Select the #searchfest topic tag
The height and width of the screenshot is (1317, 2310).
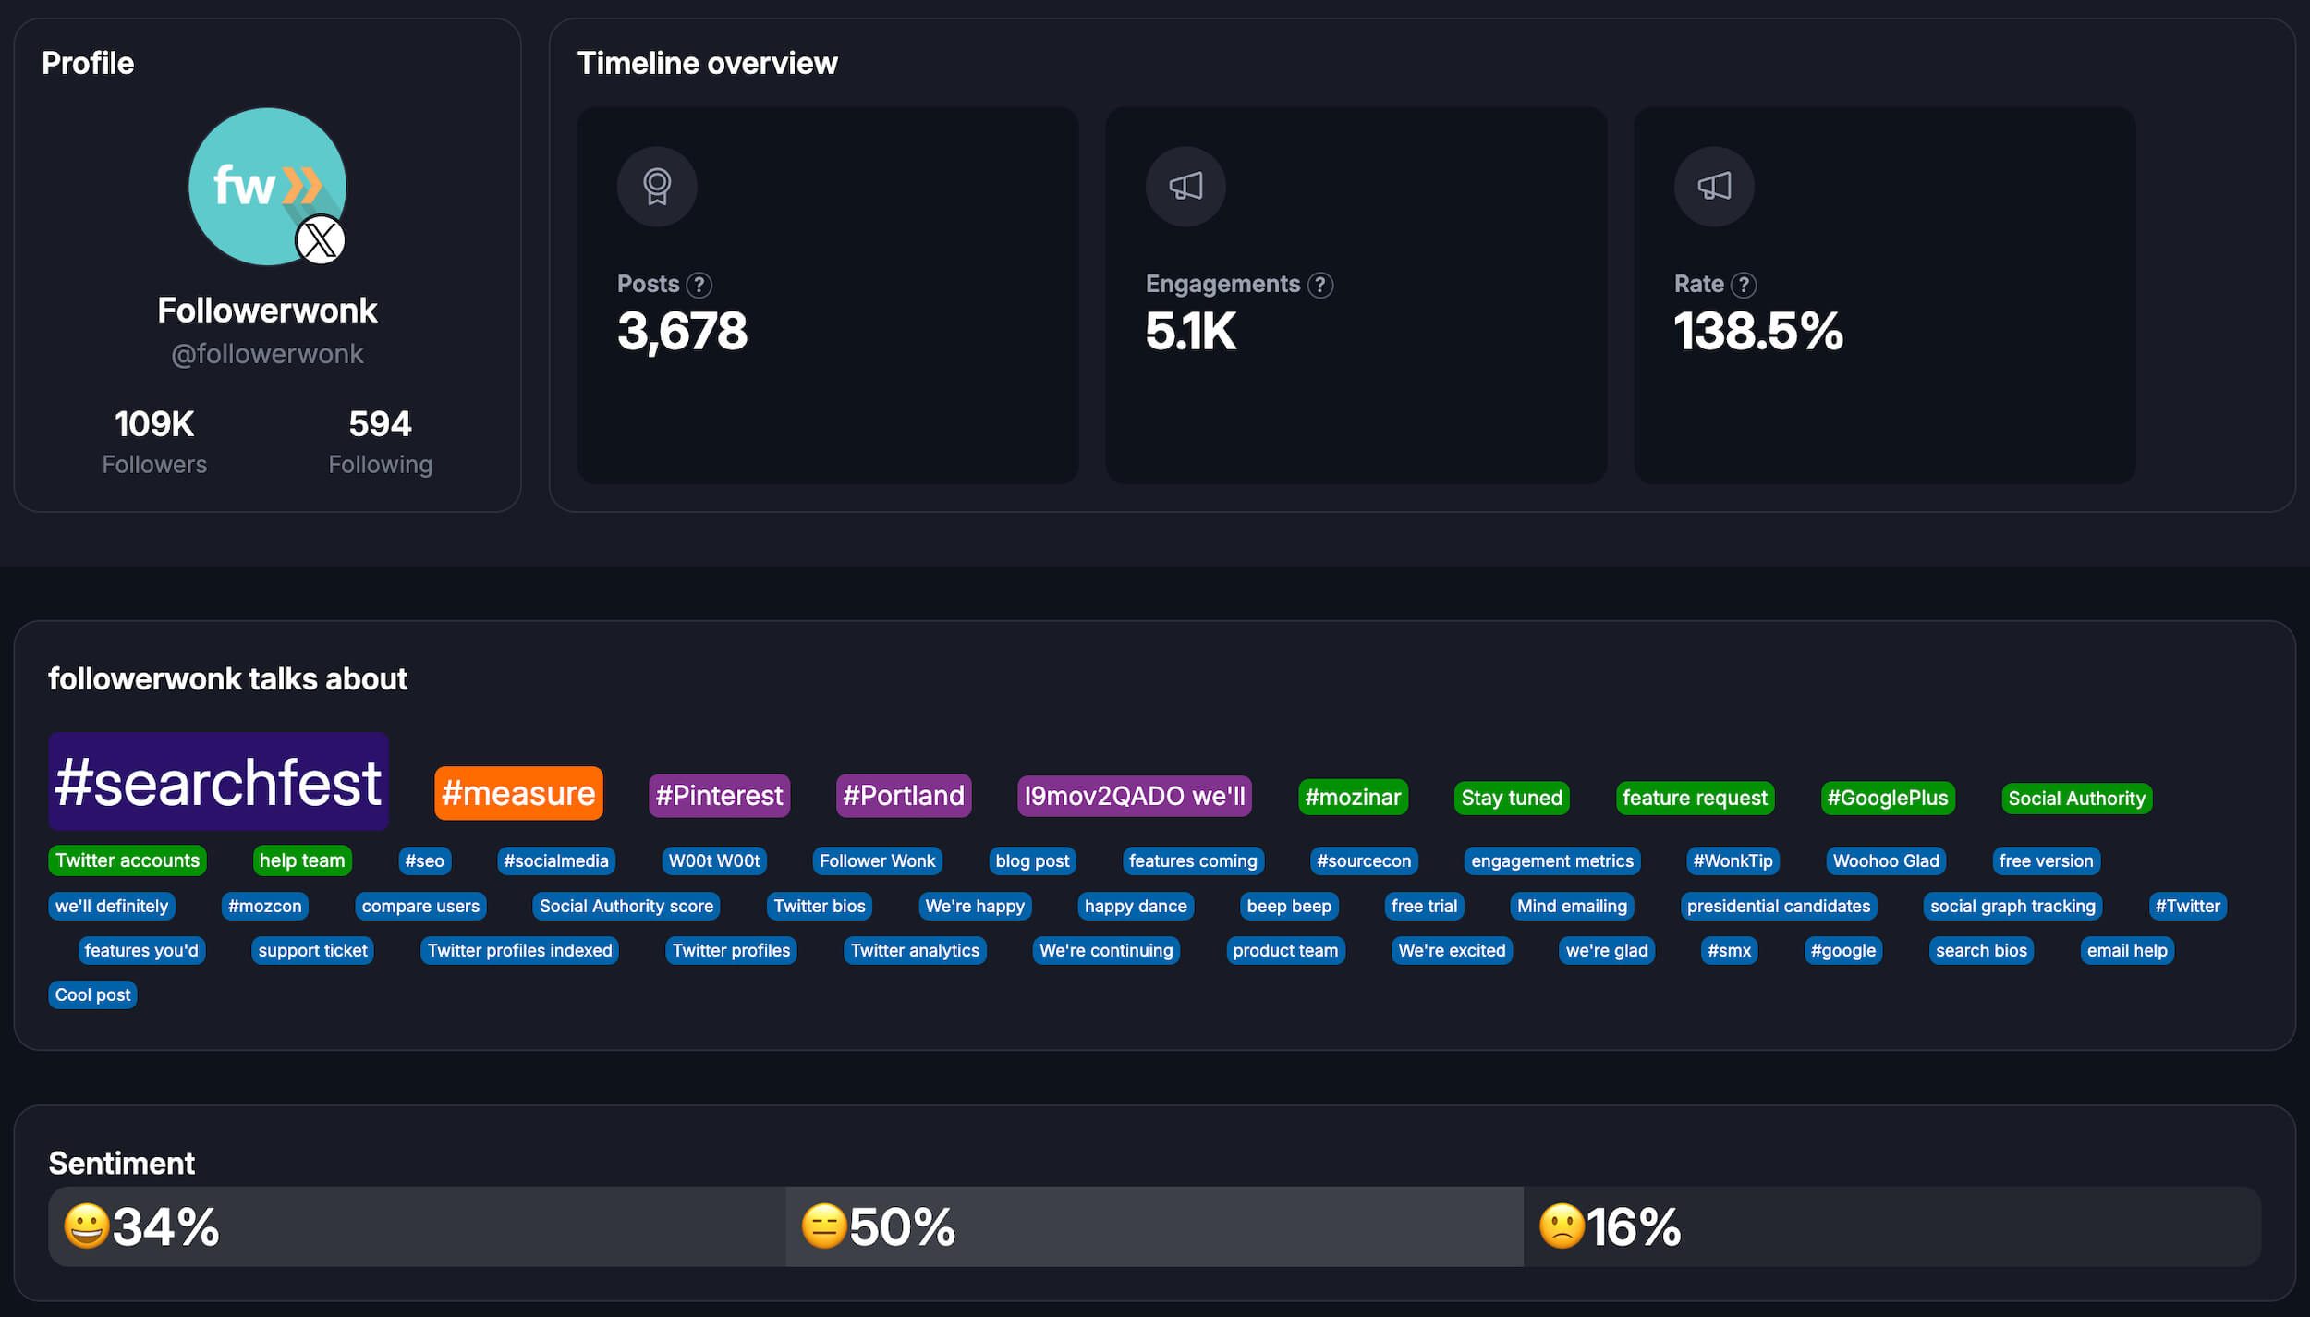click(218, 782)
